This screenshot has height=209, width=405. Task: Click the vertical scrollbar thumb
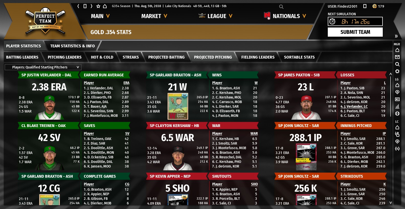390,97
